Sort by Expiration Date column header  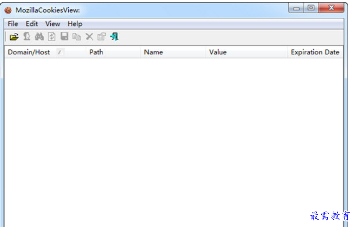(x=315, y=52)
